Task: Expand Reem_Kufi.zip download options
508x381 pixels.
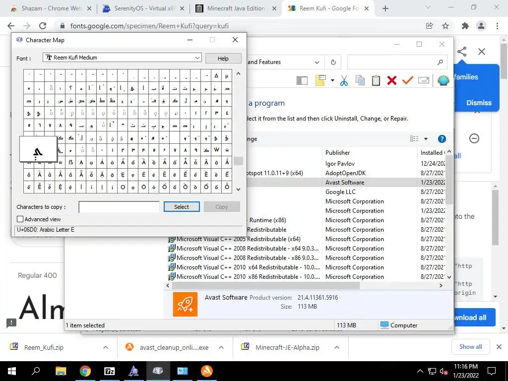Action: 105,347
